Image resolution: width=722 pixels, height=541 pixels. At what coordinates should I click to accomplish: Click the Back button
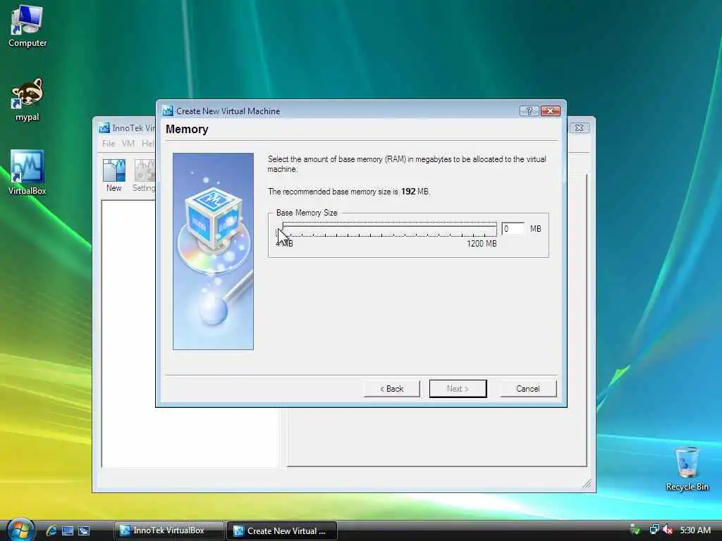392,389
